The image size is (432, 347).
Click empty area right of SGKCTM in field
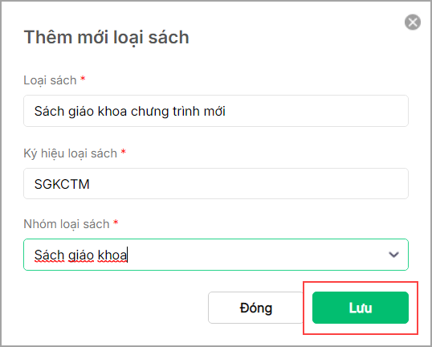[x=248, y=184]
